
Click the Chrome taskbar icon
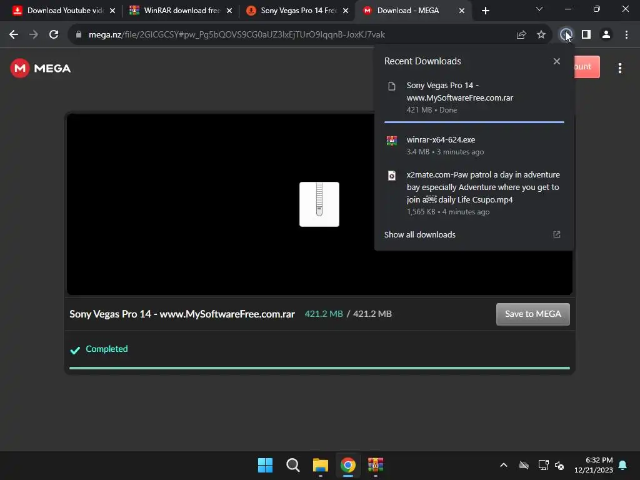(347, 465)
